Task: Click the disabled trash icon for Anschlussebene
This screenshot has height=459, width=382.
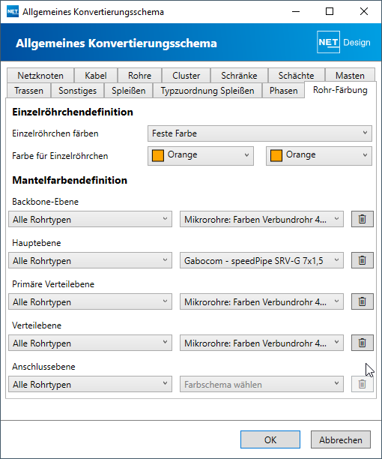Action: pos(362,384)
